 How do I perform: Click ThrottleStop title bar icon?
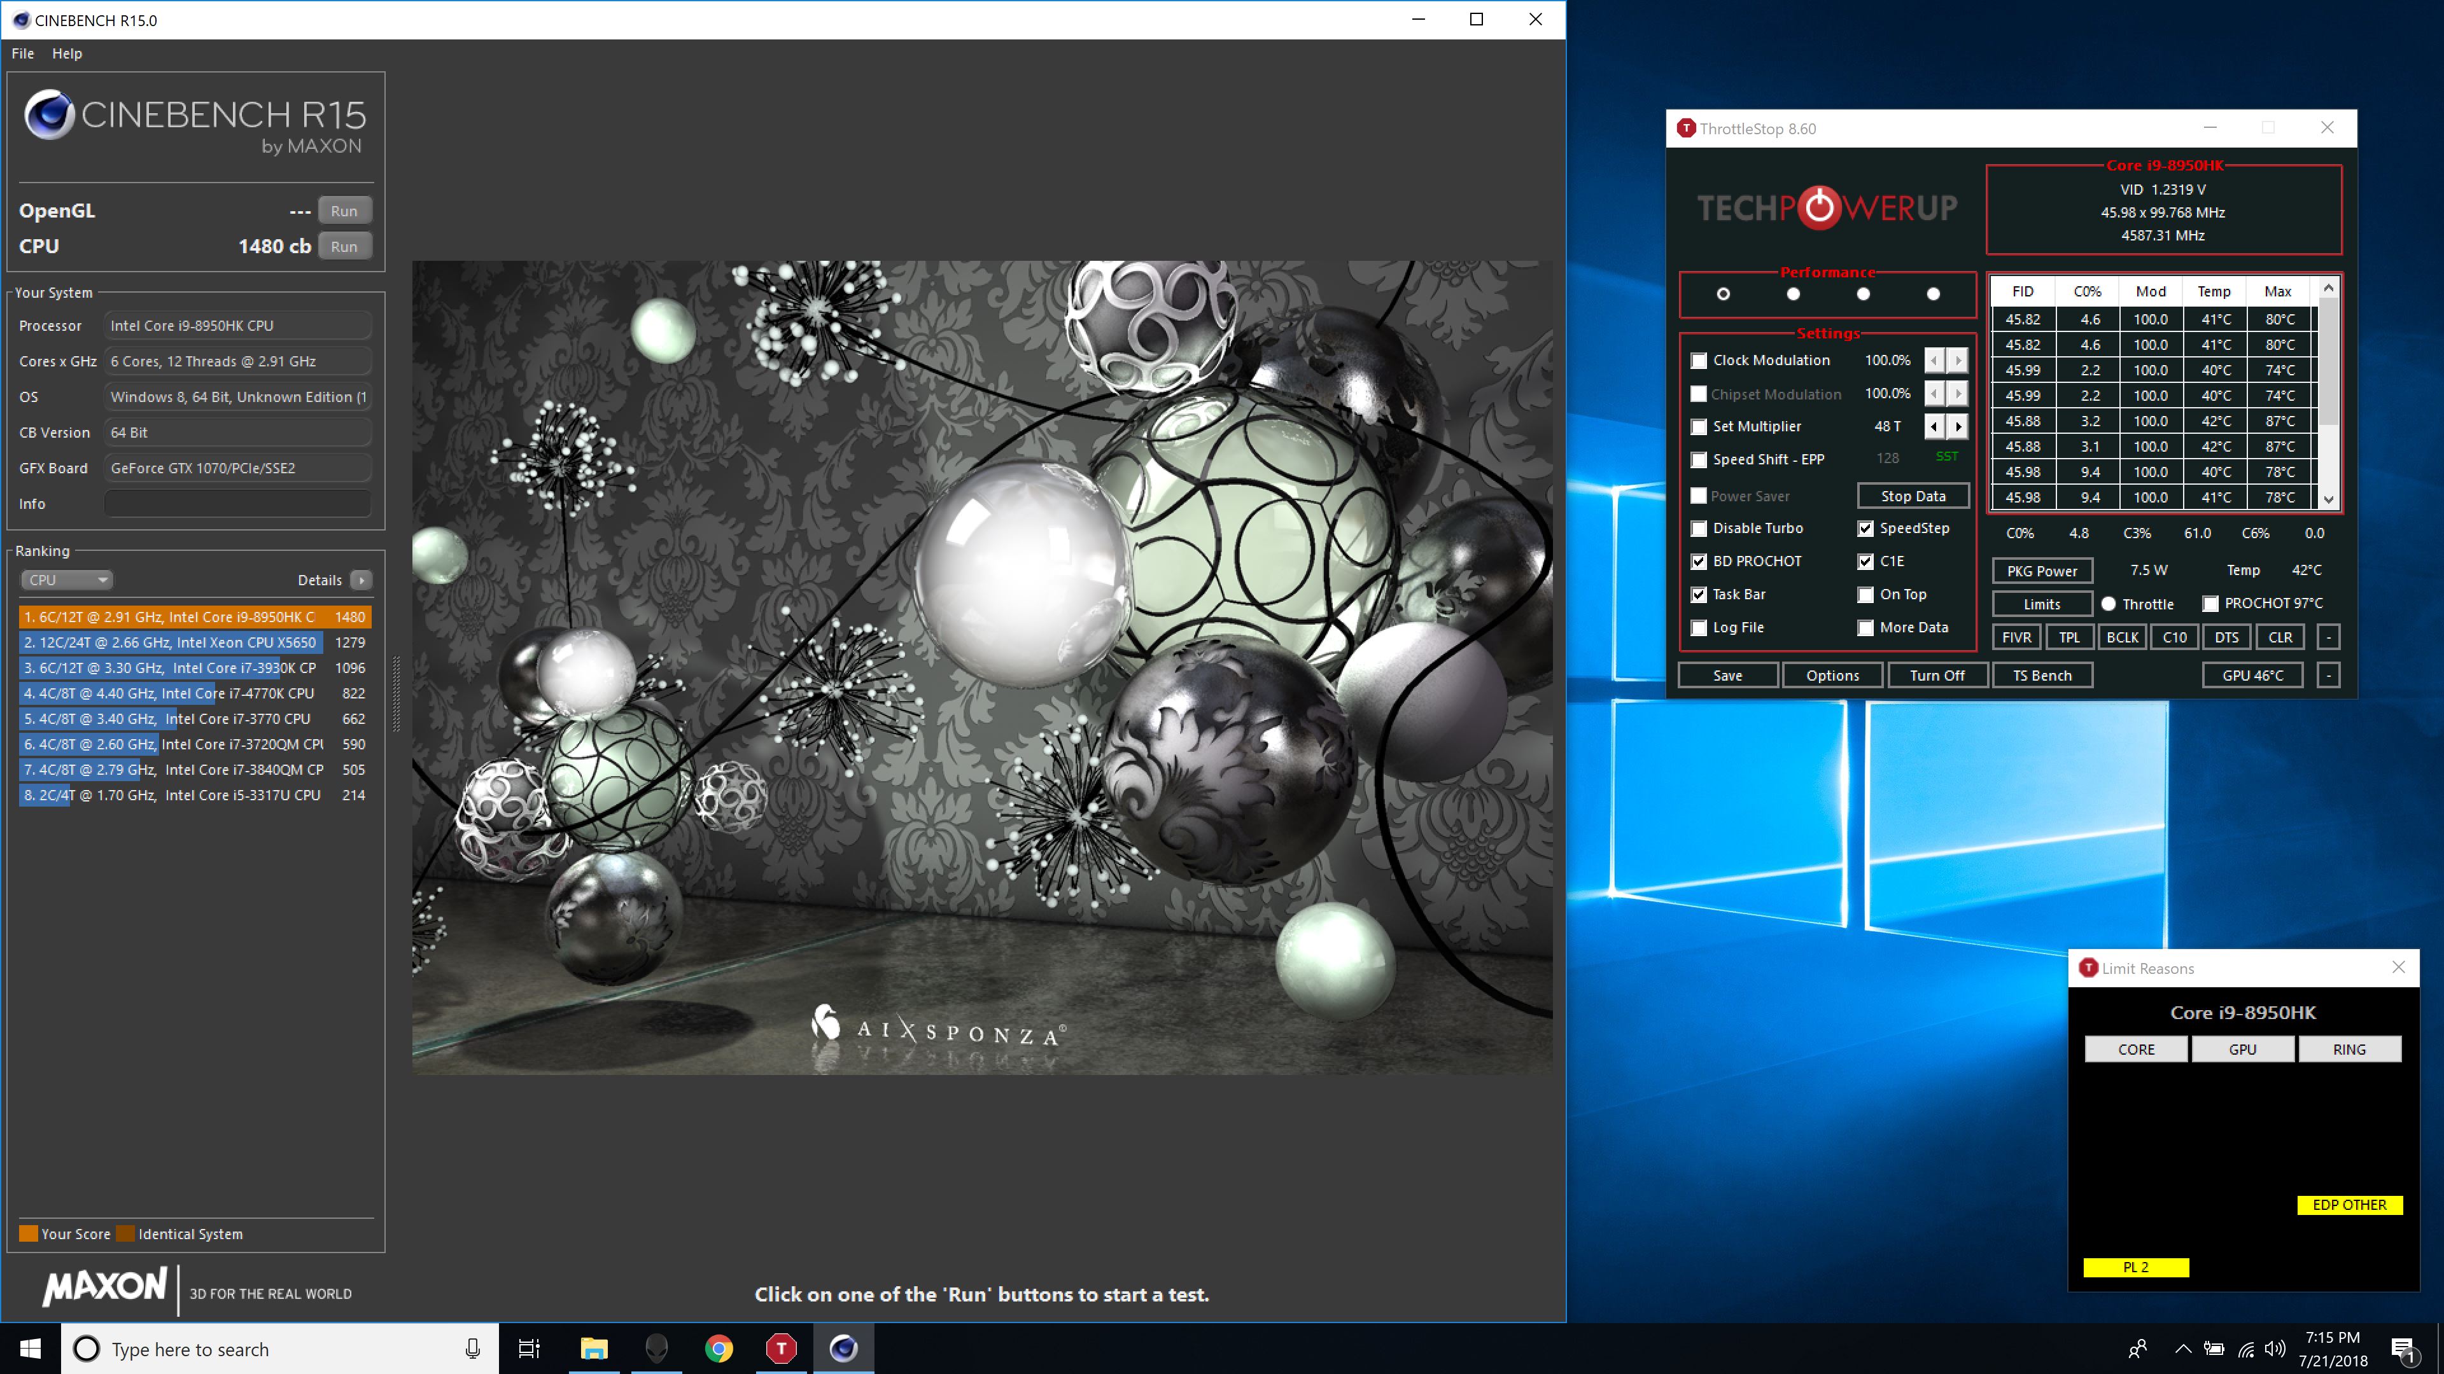coord(1686,128)
